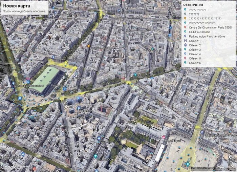Select Club Haussmann in the legend
Viewport: 237px width, 172px height.
(199, 32)
